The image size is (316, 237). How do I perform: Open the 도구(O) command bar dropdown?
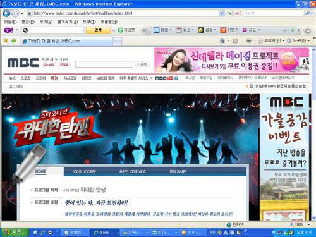(298, 40)
